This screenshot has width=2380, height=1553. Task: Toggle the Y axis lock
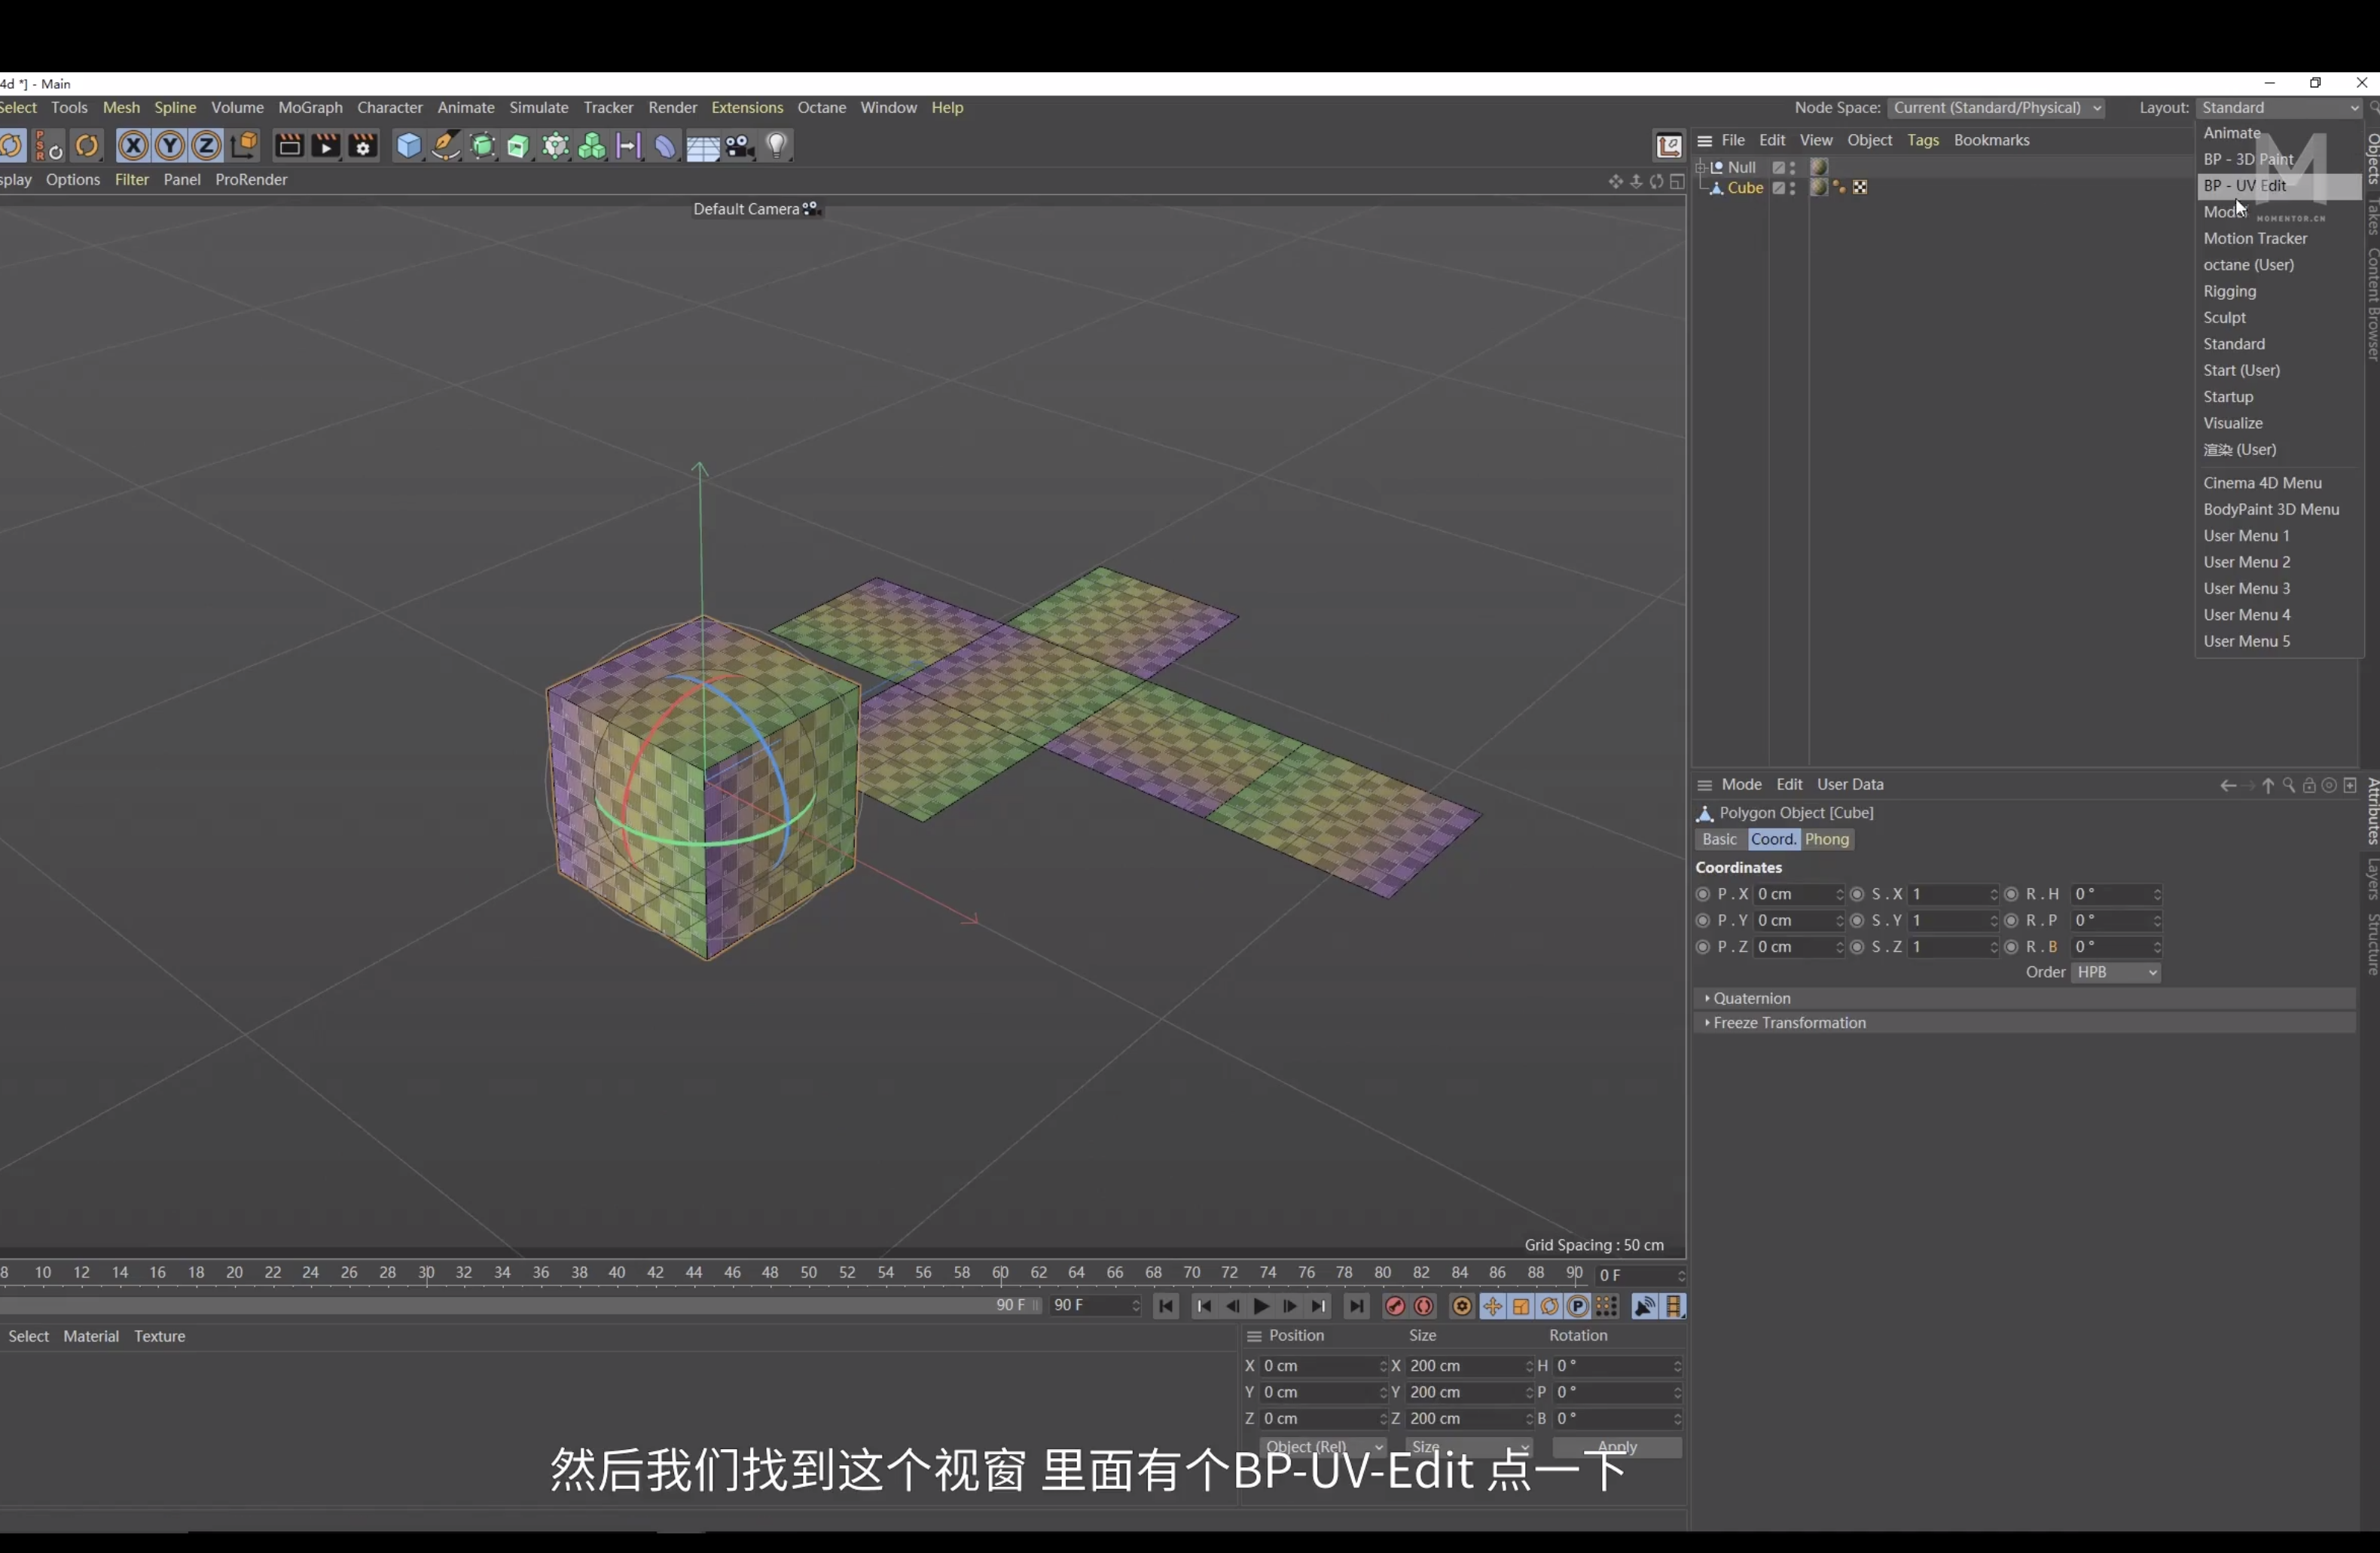pyautogui.click(x=170, y=146)
